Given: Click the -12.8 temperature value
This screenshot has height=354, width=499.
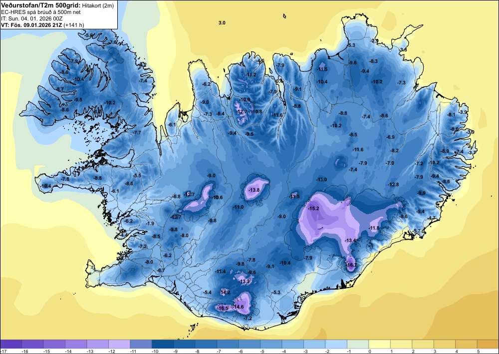Looking at the screenshot, I should (x=393, y=185).
